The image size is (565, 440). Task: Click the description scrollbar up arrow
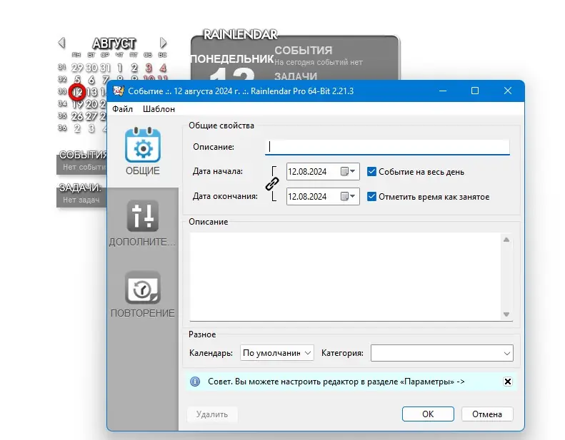(506, 240)
